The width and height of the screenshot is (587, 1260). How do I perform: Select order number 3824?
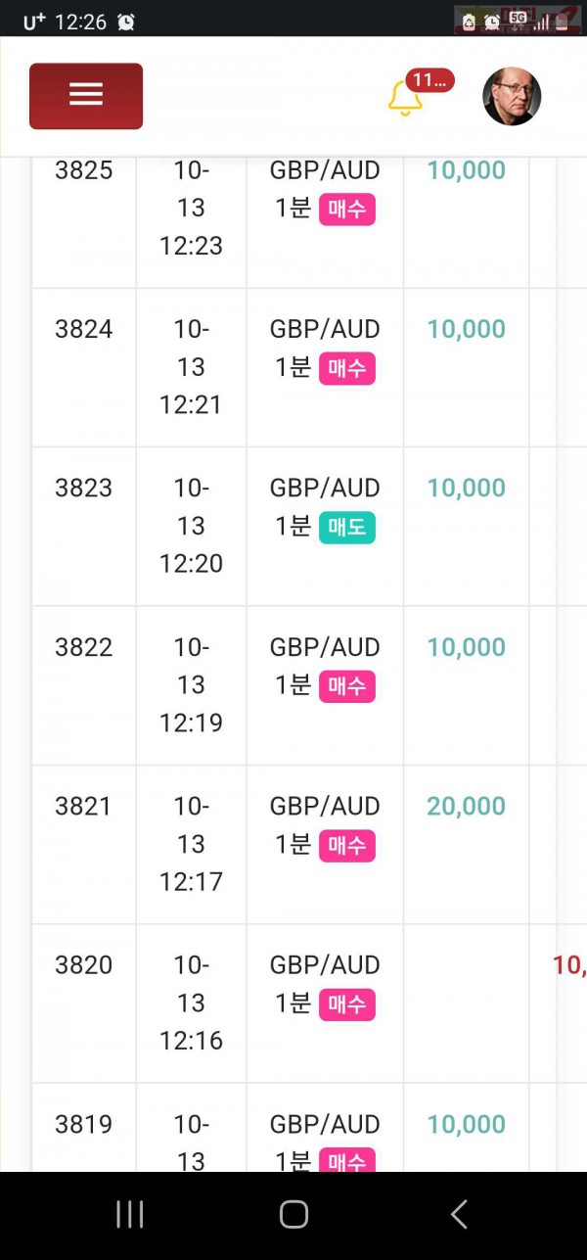(x=84, y=329)
